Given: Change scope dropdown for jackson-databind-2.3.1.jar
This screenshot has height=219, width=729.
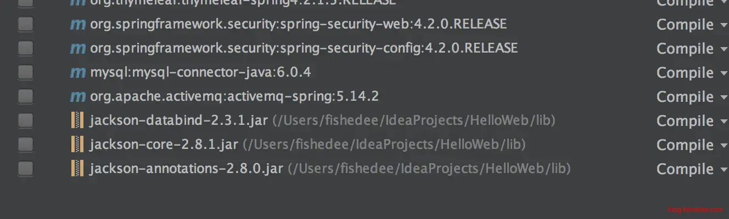Looking at the screenshot, I should pyautogui.click(x=692, y=121).
